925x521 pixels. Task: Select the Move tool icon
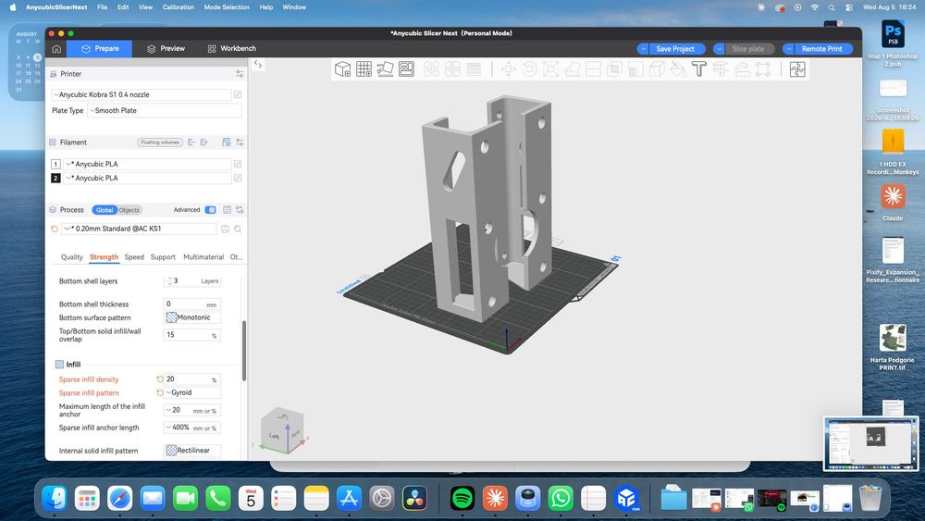(x=508, y=69)
